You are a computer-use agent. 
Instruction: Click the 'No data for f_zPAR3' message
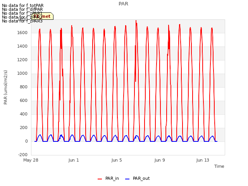[x=22, y=21]
